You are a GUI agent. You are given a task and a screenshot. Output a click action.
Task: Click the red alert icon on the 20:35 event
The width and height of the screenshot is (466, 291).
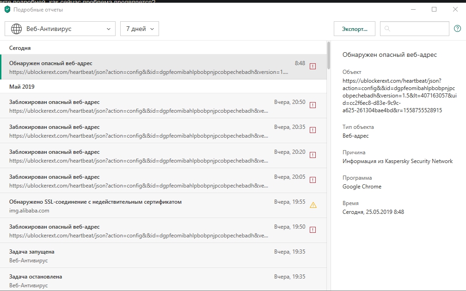pyautogui.click(x=313, y=130)
